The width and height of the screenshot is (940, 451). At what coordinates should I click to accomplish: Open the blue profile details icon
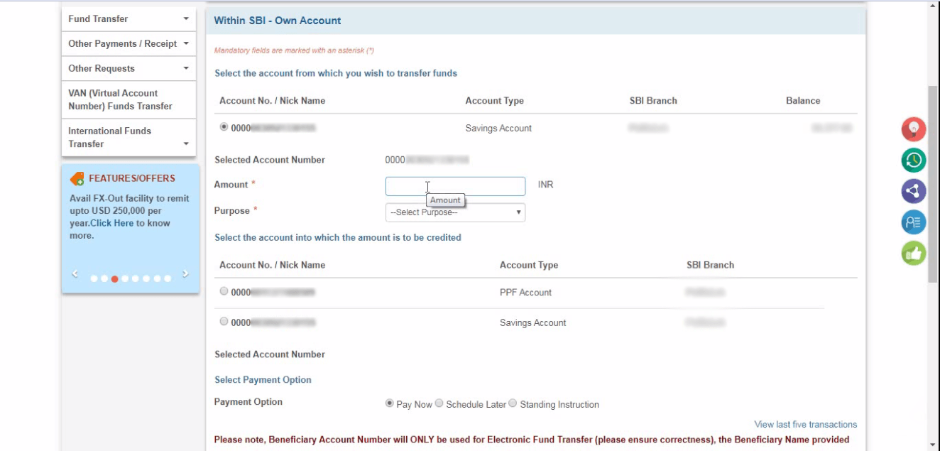click(x=914, y=221)
